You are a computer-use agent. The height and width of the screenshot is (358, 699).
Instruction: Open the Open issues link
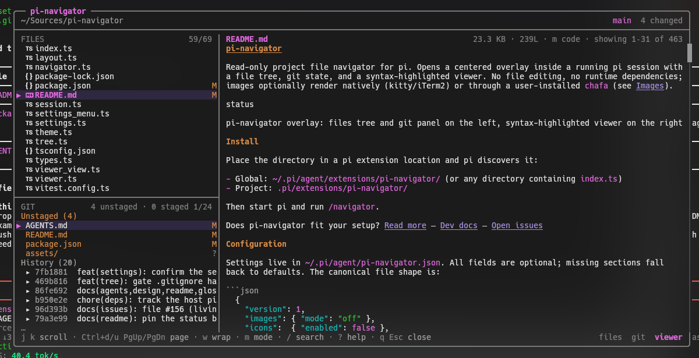[x=517, y=226]
